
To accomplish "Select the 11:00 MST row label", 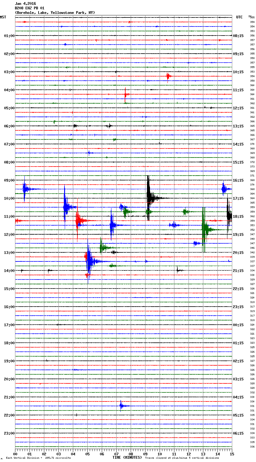I will pyautogui.click(x=9, y=217).
